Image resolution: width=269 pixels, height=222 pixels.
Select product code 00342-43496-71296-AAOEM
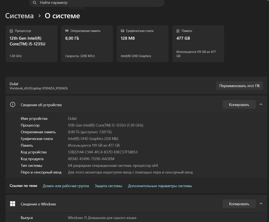click(91, 159)
